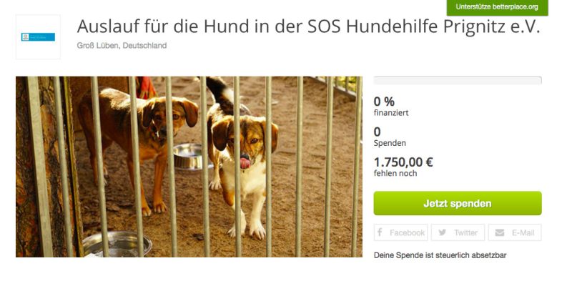Click the project title Auslauf für die Hund

pyautogui.click(x=308, y=26)
